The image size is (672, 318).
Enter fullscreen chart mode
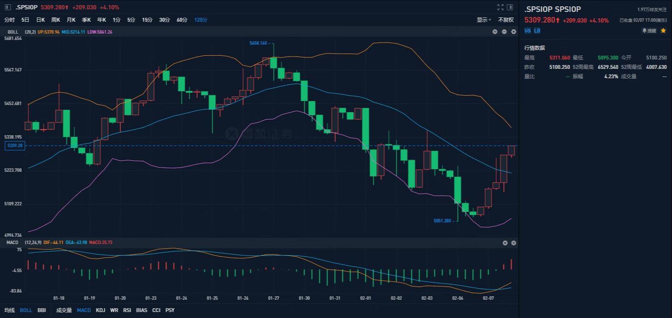pyautogui.click(x=500, y=7)
